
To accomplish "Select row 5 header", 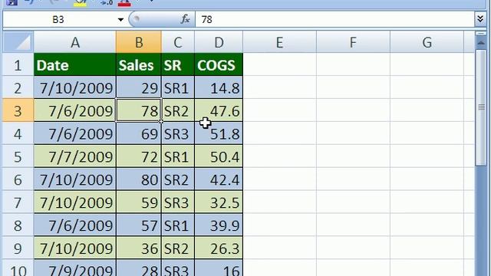I will point(18,156).
